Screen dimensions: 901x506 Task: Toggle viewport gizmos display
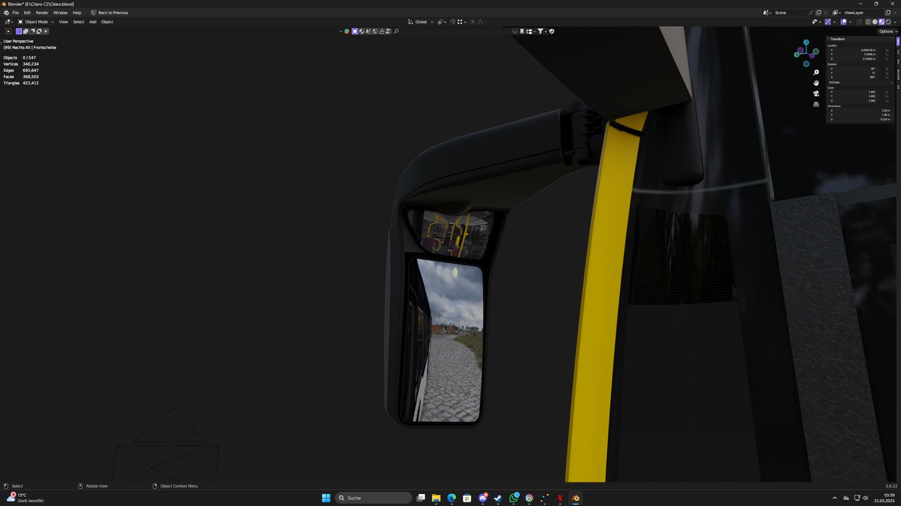tap(828, 22)
